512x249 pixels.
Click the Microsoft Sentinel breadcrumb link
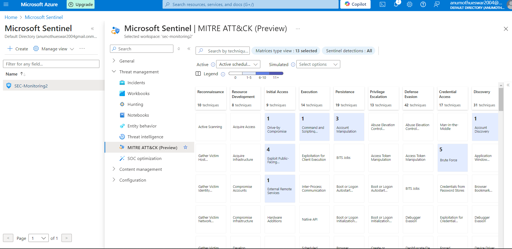44,17
